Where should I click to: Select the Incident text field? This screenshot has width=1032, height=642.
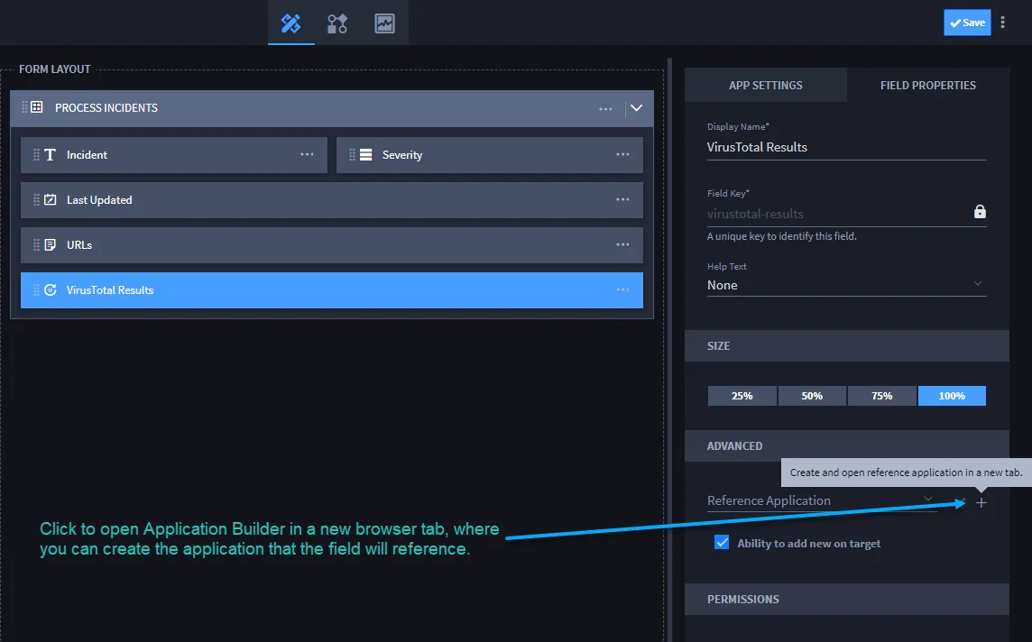(174, 155)
